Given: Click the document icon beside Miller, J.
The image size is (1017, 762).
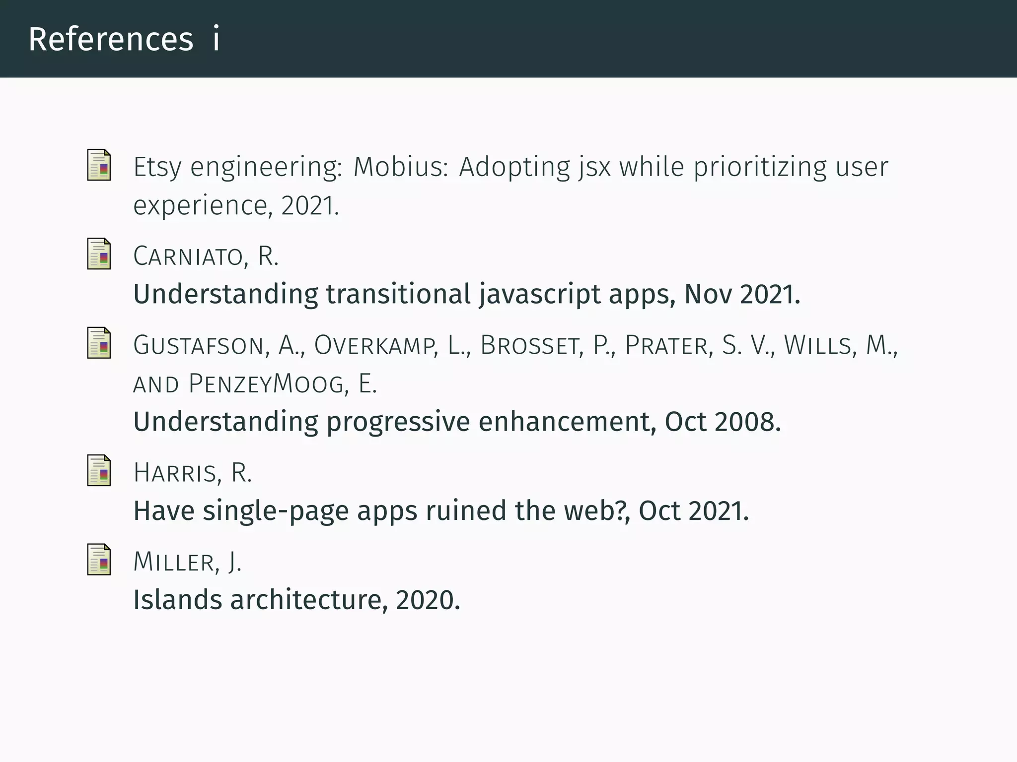Looking at the screenshot, I should point(99,559).
